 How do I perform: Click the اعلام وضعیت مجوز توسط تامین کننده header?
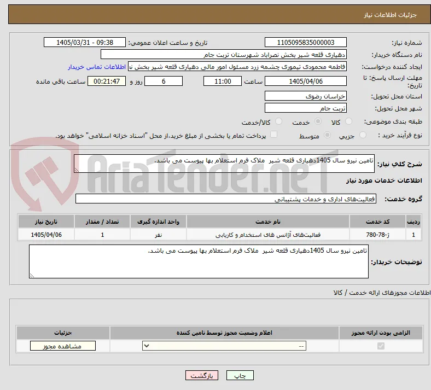224,333
